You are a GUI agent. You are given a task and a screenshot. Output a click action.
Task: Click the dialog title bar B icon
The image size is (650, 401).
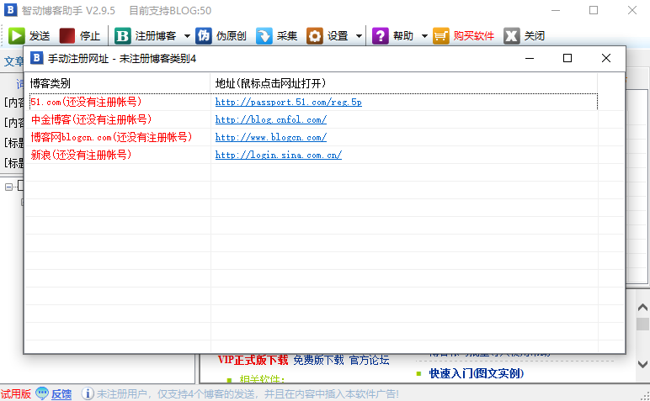[x=36, y=58]
